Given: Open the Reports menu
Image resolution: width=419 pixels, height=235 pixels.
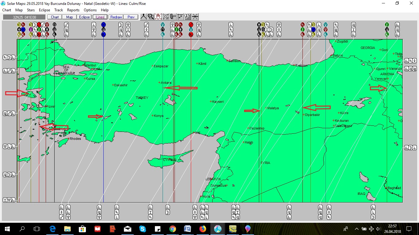Looking at the screenshot, I should pos(73,10).
